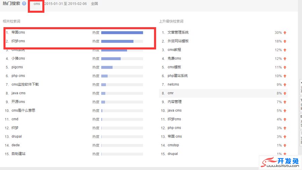Select cms教程 in rising terms
The image size is (302, 170).
174,50
